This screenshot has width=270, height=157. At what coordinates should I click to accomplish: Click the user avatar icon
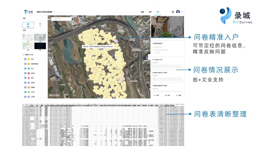178,12
